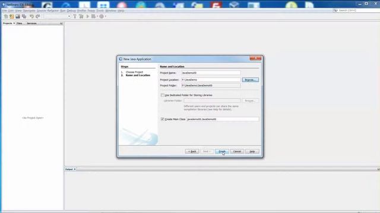Click the Run Project play icon
380x213 pixels.
click(88, 17)
